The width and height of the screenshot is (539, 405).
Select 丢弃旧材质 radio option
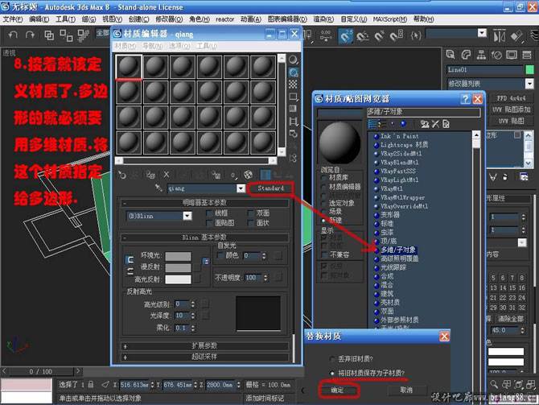point(333,357)
